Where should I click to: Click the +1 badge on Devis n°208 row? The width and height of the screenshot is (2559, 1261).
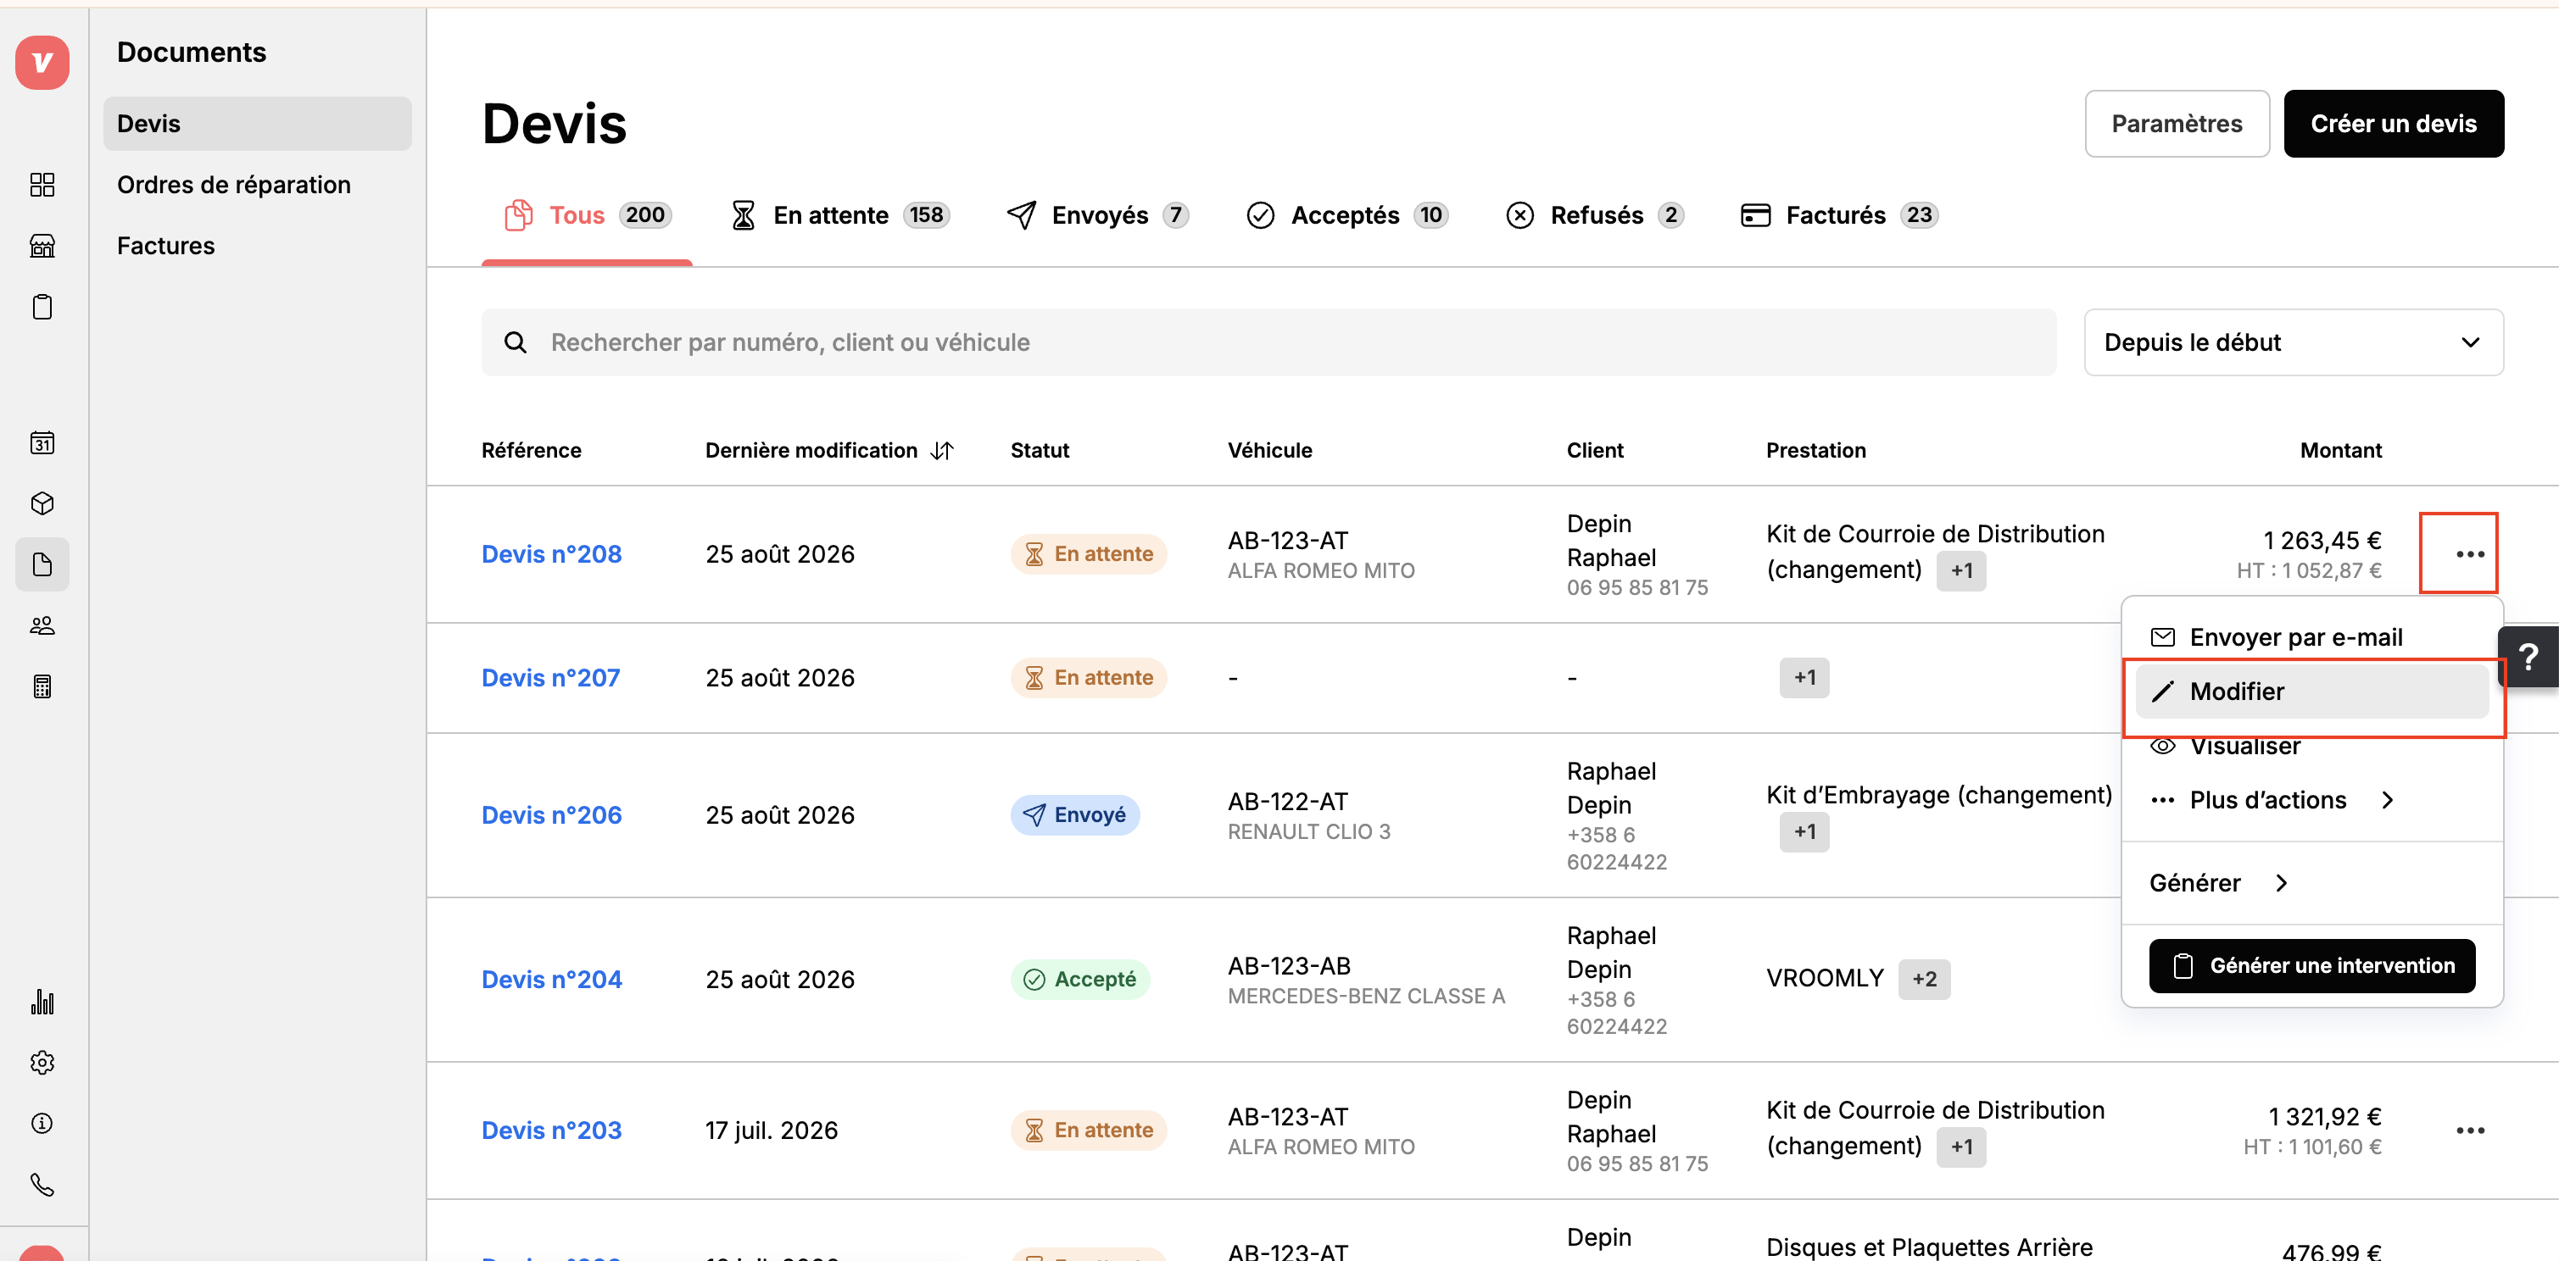click(x=1961, y=571)
